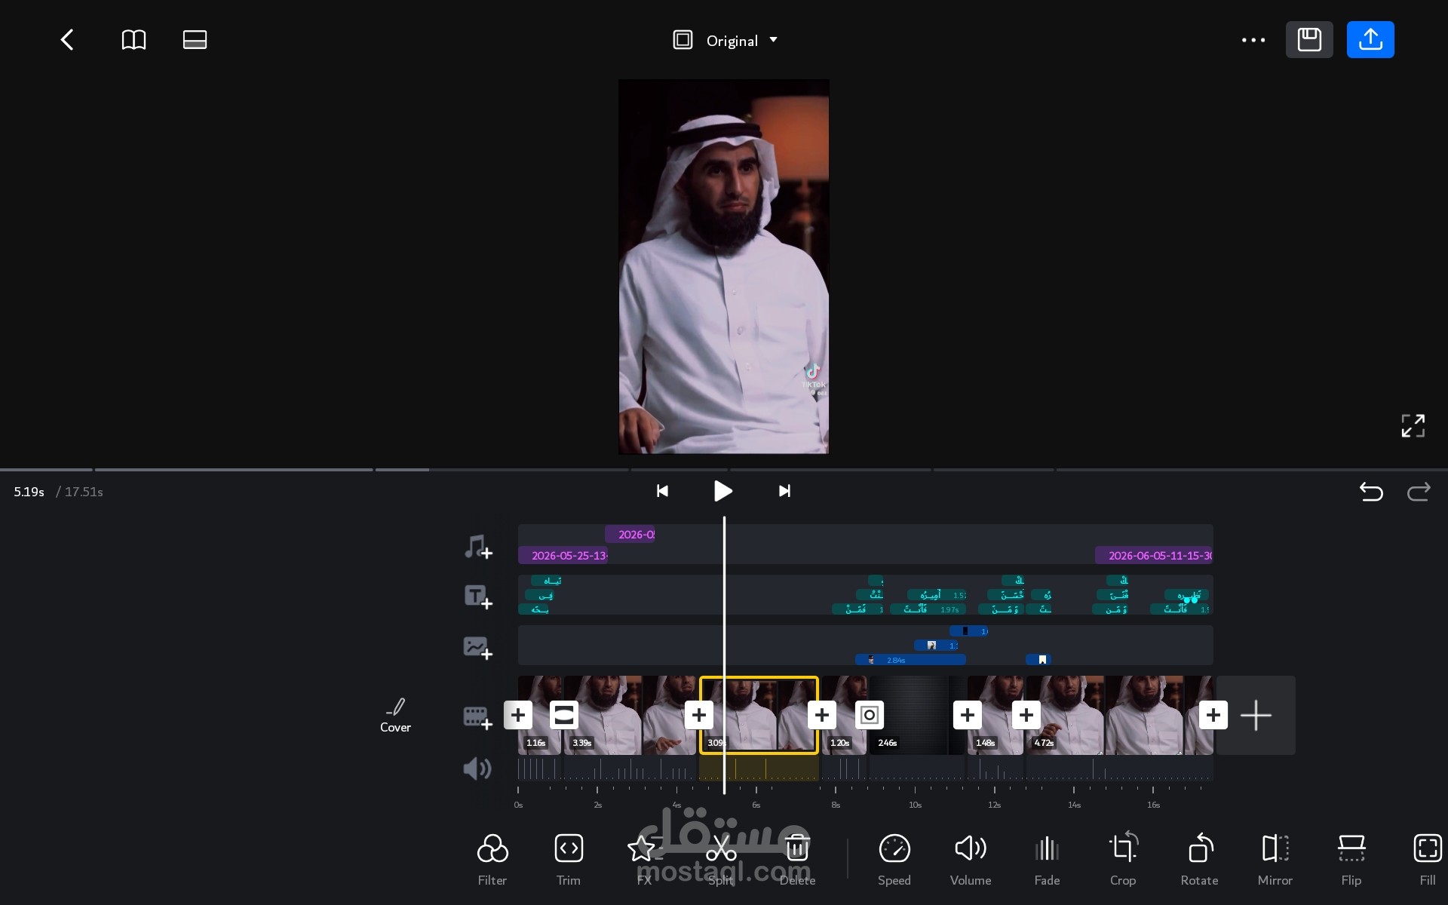Add transition before the selected 3.09s clip
Image resolution: width=1448 pixels, height=905 pixels.
(699, 715)
